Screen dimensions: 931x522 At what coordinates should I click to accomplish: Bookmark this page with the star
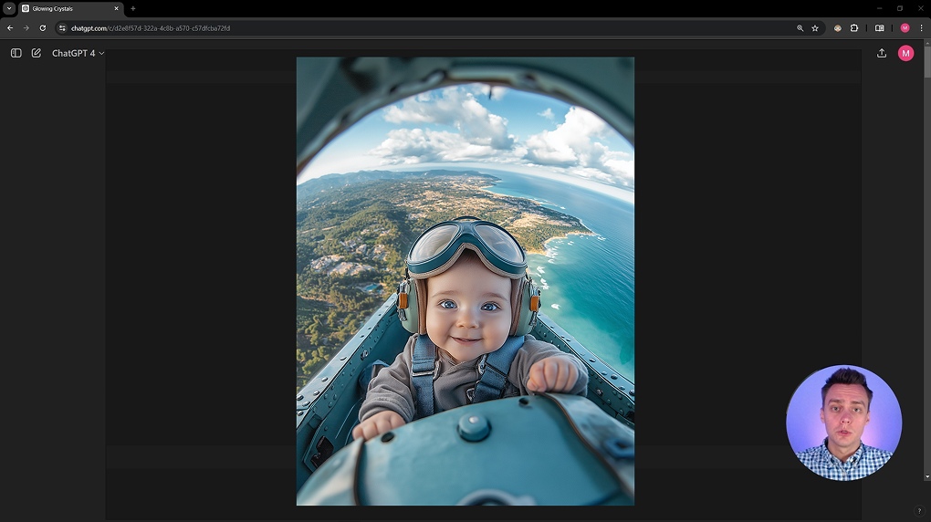tap(815, 28)
